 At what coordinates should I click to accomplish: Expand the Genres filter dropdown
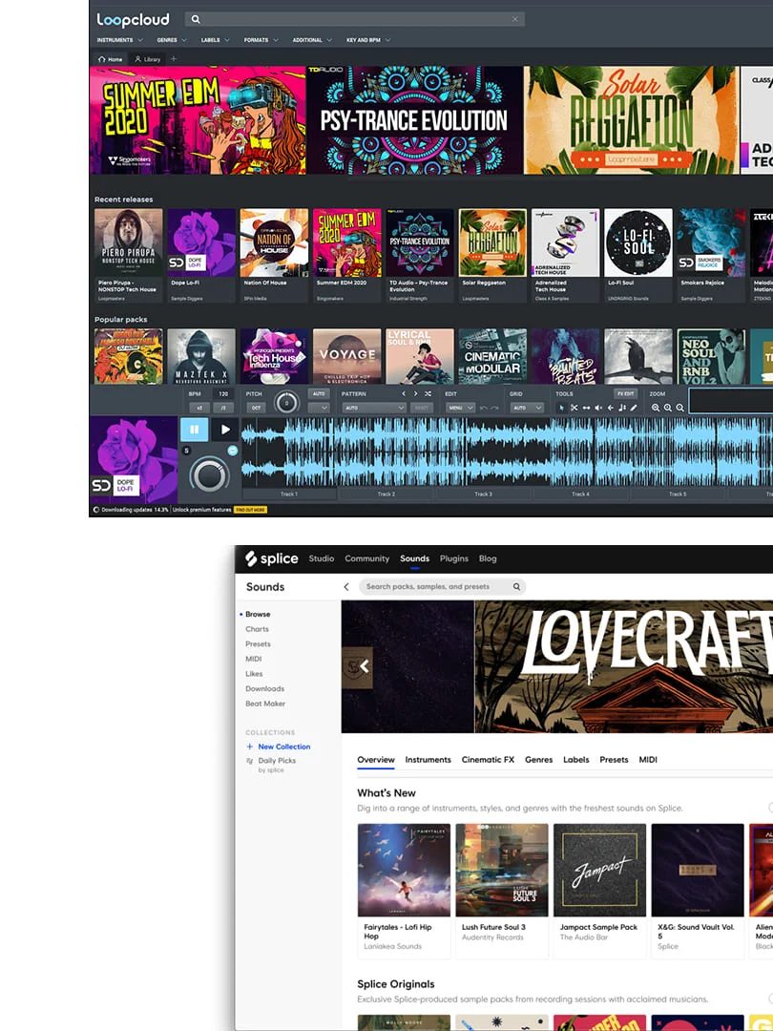pyautogui.click(x=172, y=40)
